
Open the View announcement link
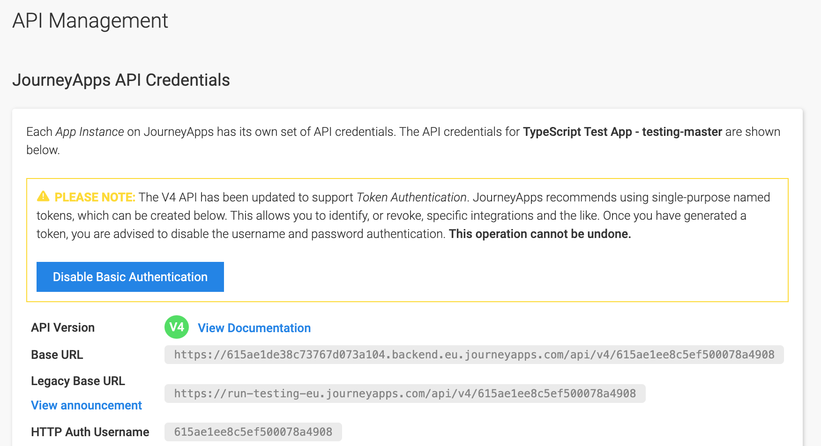[86, 405]
